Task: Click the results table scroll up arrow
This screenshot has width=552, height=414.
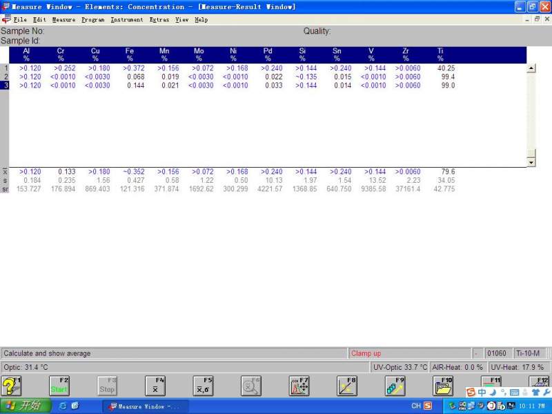Action: point(531,68)
